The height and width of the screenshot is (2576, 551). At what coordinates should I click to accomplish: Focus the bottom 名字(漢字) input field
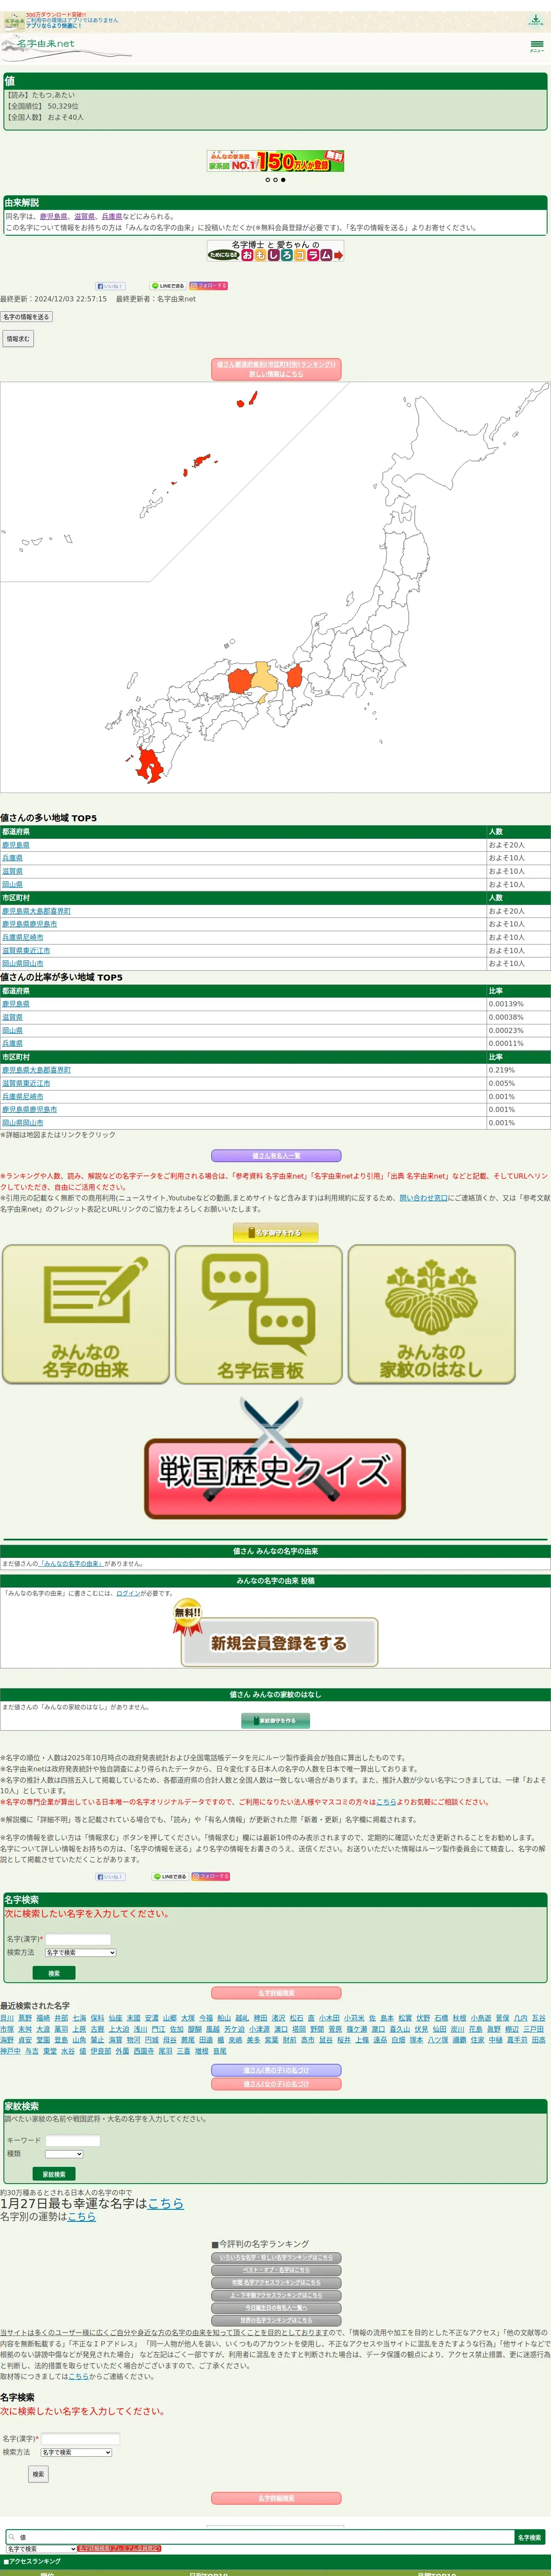80,2439
